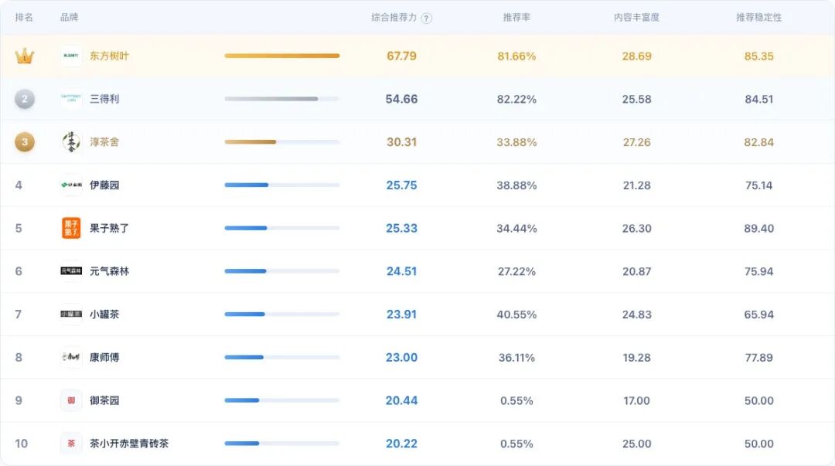835x466 pixels.
Task: Click the 27.26 content richness value
Action: 637,142
